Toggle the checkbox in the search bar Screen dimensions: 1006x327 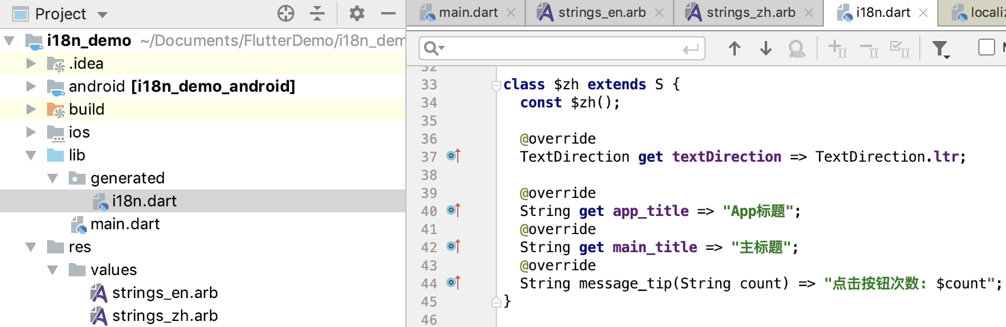pos(986,47)
